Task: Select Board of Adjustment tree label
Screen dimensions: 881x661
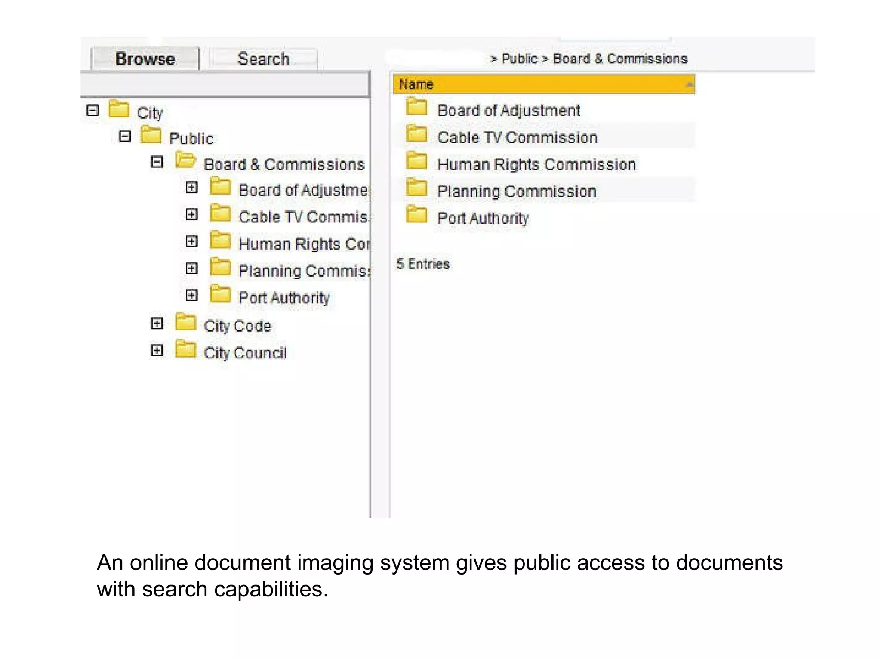Action: (x=303, y=190)
